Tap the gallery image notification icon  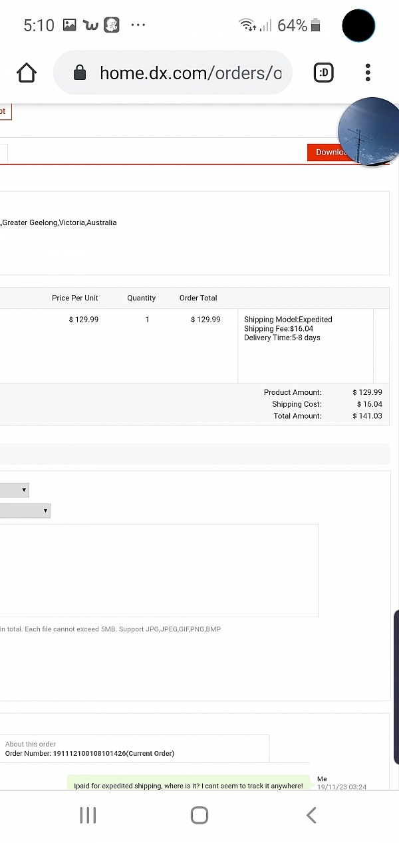click(69, 25)
